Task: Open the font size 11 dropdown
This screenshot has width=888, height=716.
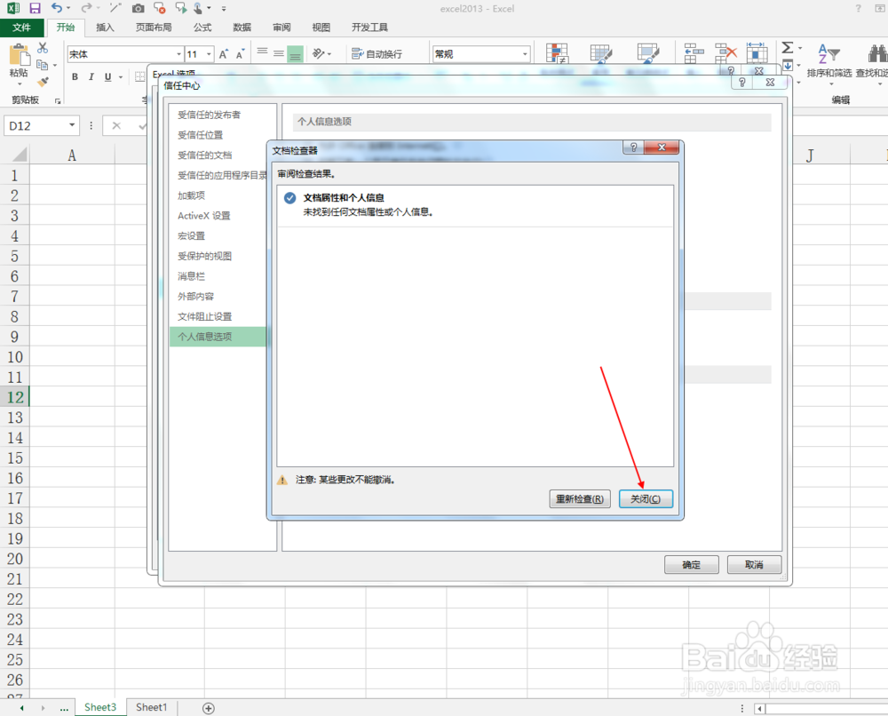Action: coord(208,53)
